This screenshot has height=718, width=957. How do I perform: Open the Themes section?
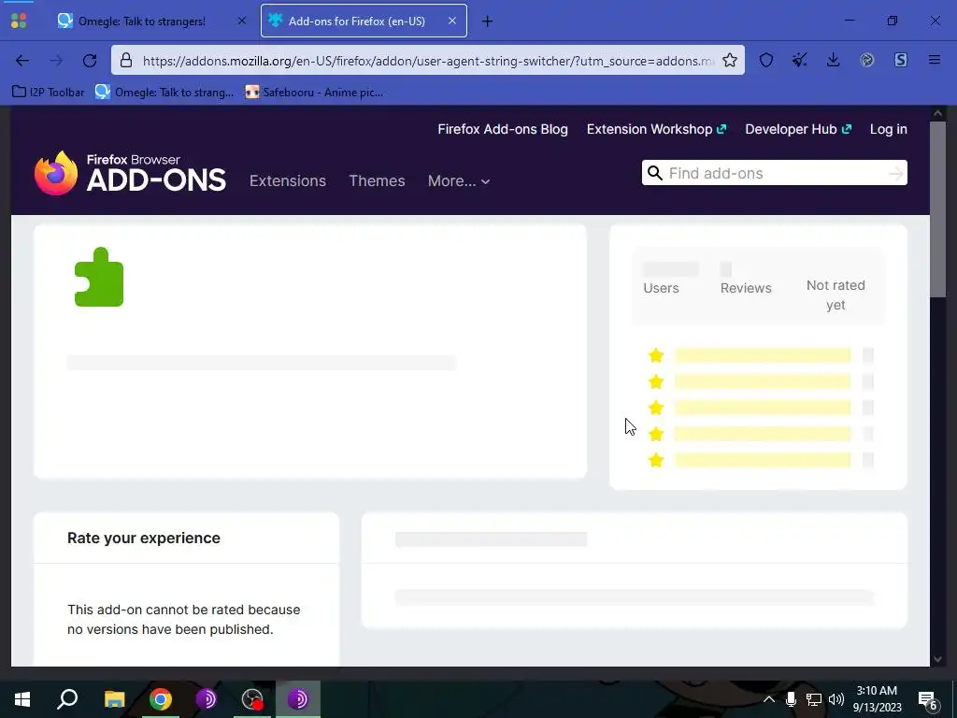coord(377,180)
